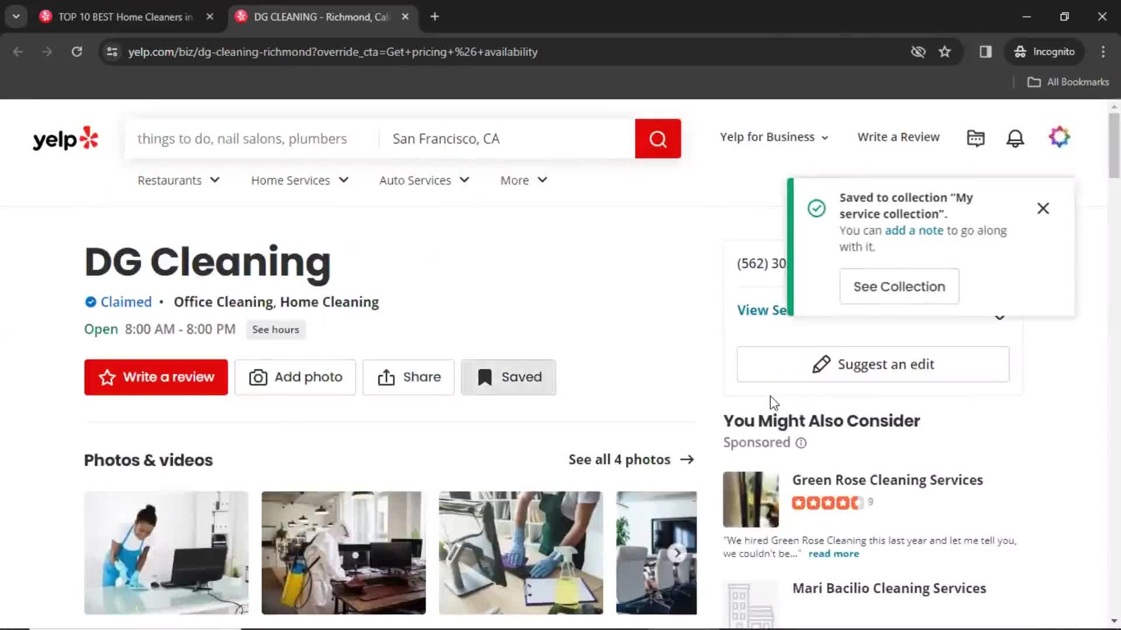1121x630 pixels.
Task: Click the green checkmark in the saved notification
Action: (x=816, y=208)
